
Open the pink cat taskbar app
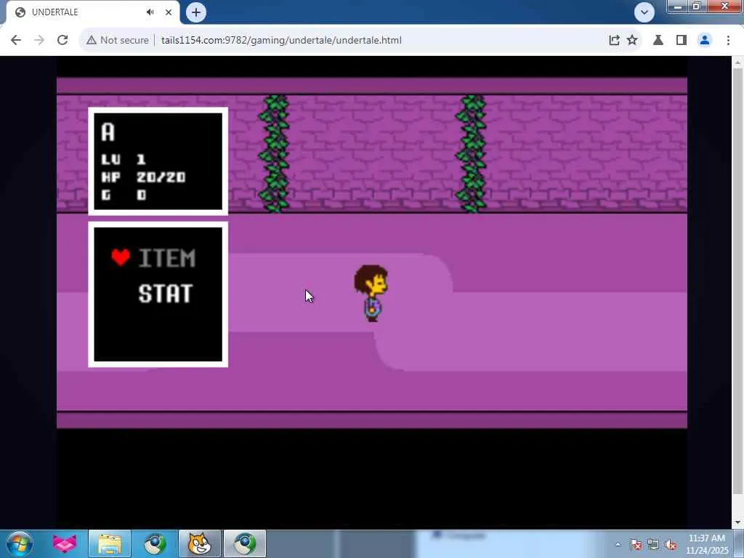click(65, 543)
